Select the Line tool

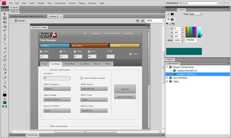pyautogui.click(x=5, y=43)
